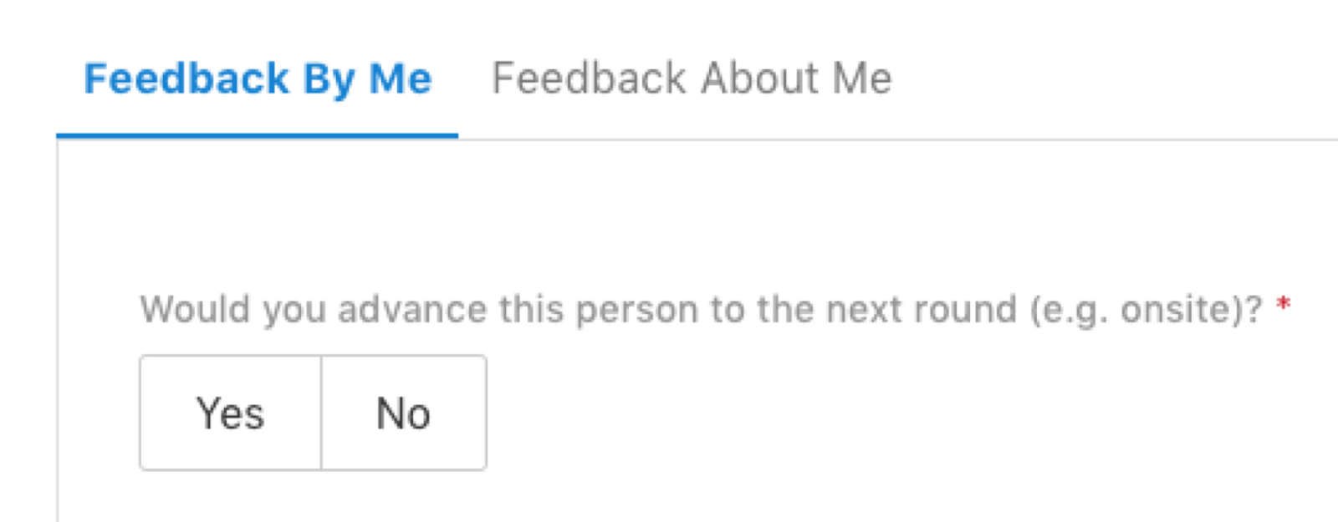
Task: Click the inactive Feedback About Me tab
Action: [x=692, y=79]
